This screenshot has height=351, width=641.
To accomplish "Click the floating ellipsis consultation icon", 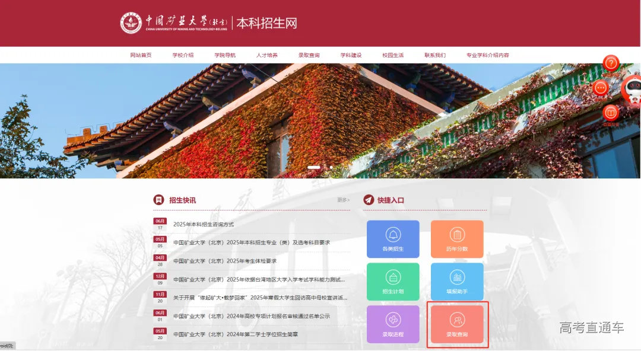I will 602,88.
